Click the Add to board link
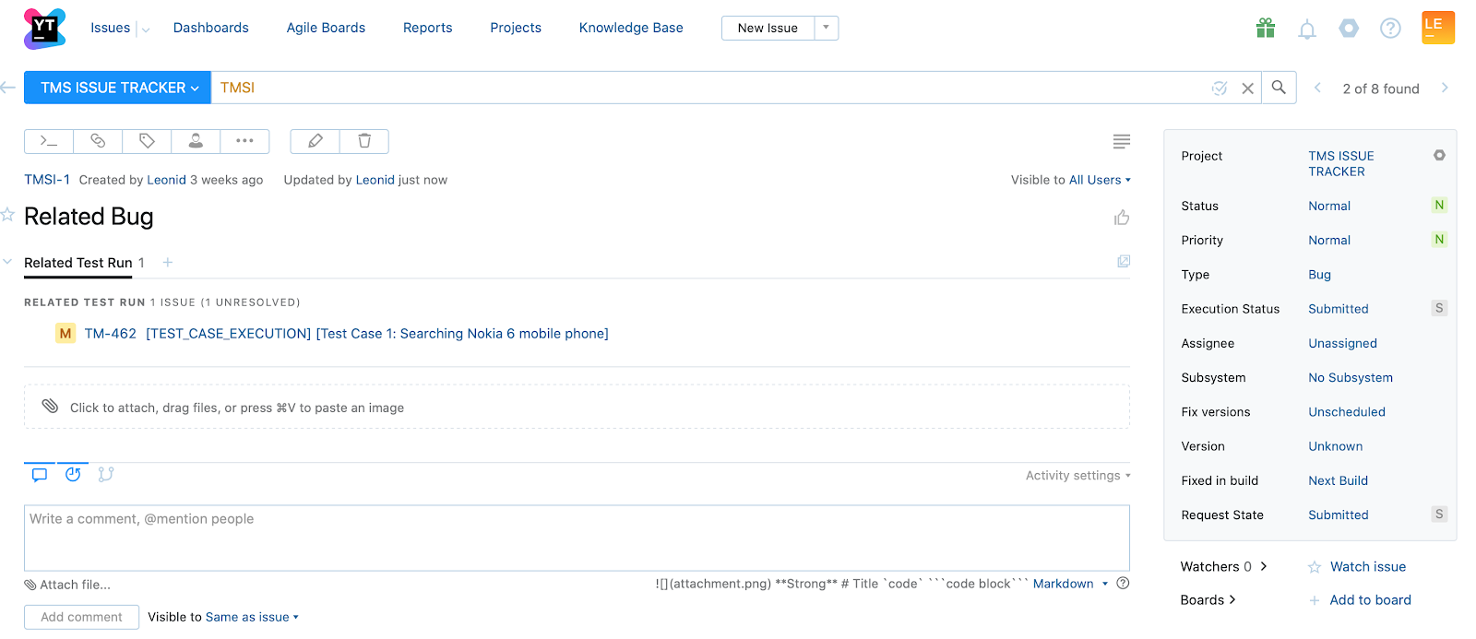 point(1371,599)
